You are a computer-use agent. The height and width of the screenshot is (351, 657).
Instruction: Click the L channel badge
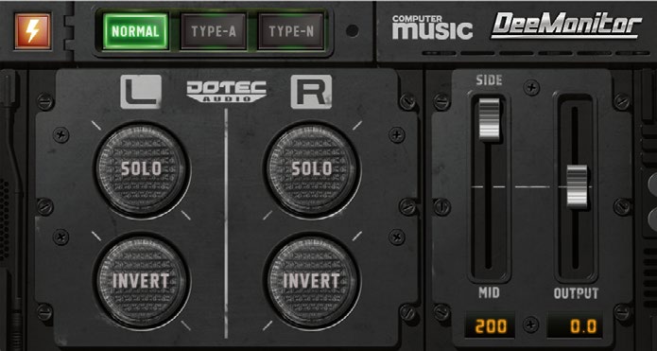click(141, 92)
